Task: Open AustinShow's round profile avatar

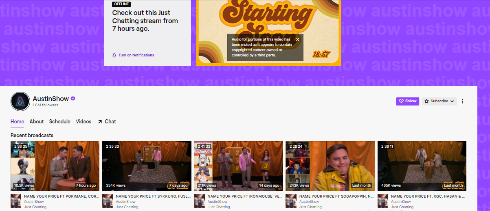Action: tap(20, 101)
